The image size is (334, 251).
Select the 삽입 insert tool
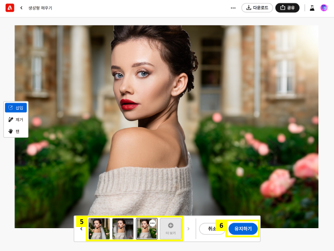point(16,108)
